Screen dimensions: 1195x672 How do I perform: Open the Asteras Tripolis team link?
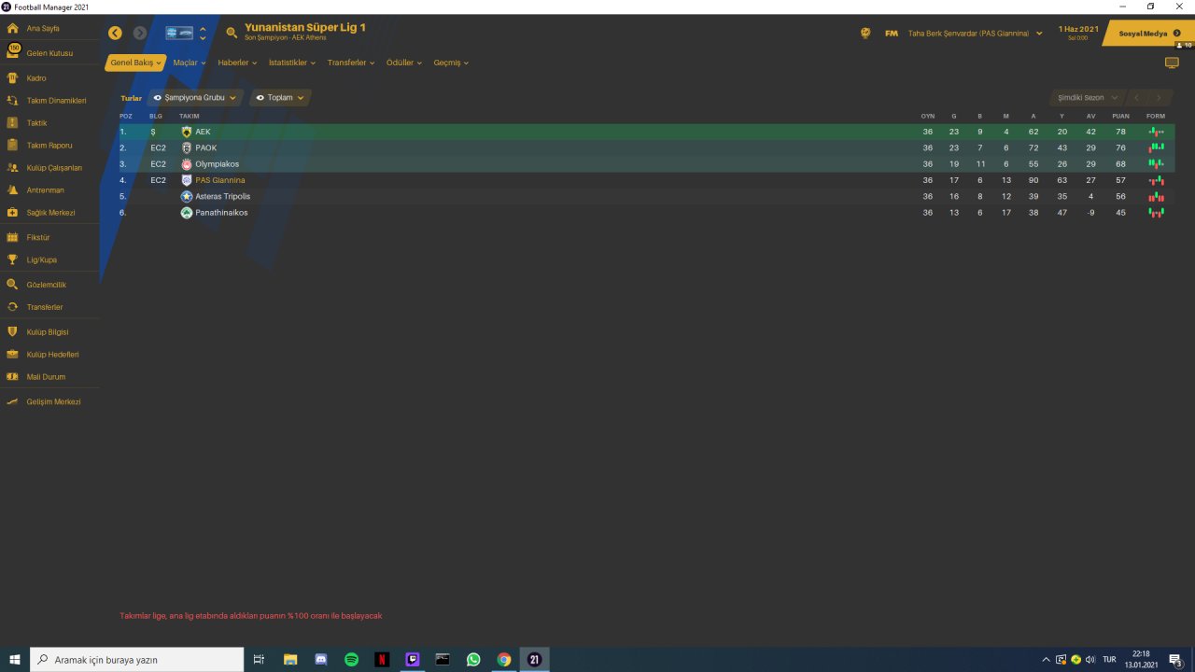(x=222, y=197)
